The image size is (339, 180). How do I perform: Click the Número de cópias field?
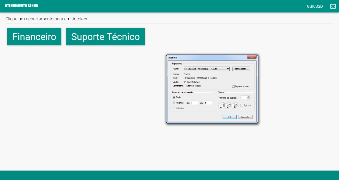[x=243, y=97]
